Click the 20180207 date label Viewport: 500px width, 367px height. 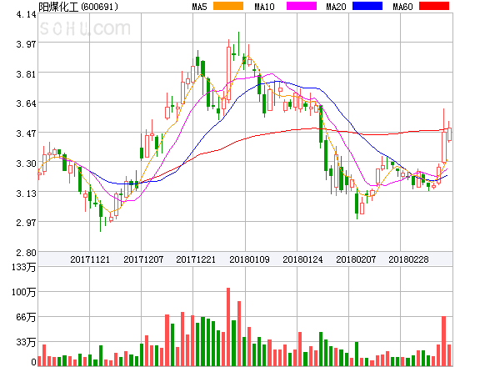click(356, 259)
